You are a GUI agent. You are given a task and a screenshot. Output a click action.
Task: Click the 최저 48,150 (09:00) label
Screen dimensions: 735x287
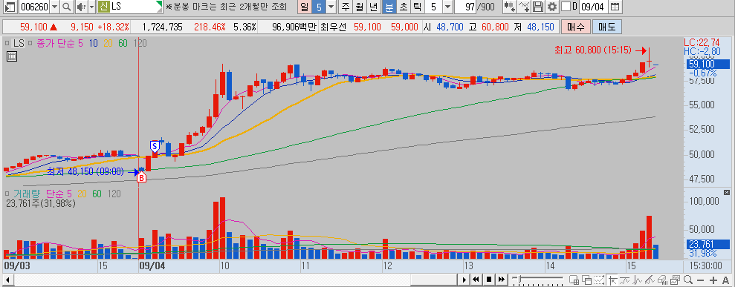(85, 171)
